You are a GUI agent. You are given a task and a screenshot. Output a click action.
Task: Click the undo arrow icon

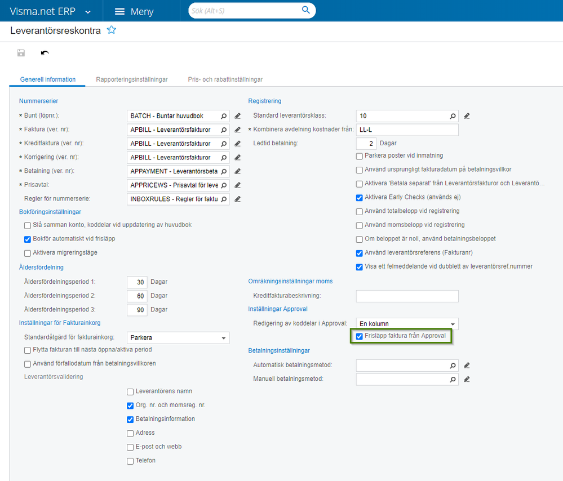(45, 53)
